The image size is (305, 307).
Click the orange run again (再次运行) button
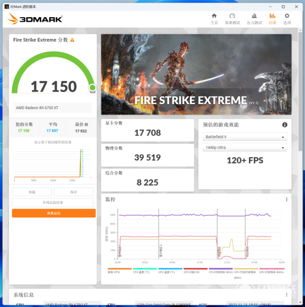point(54,213)
